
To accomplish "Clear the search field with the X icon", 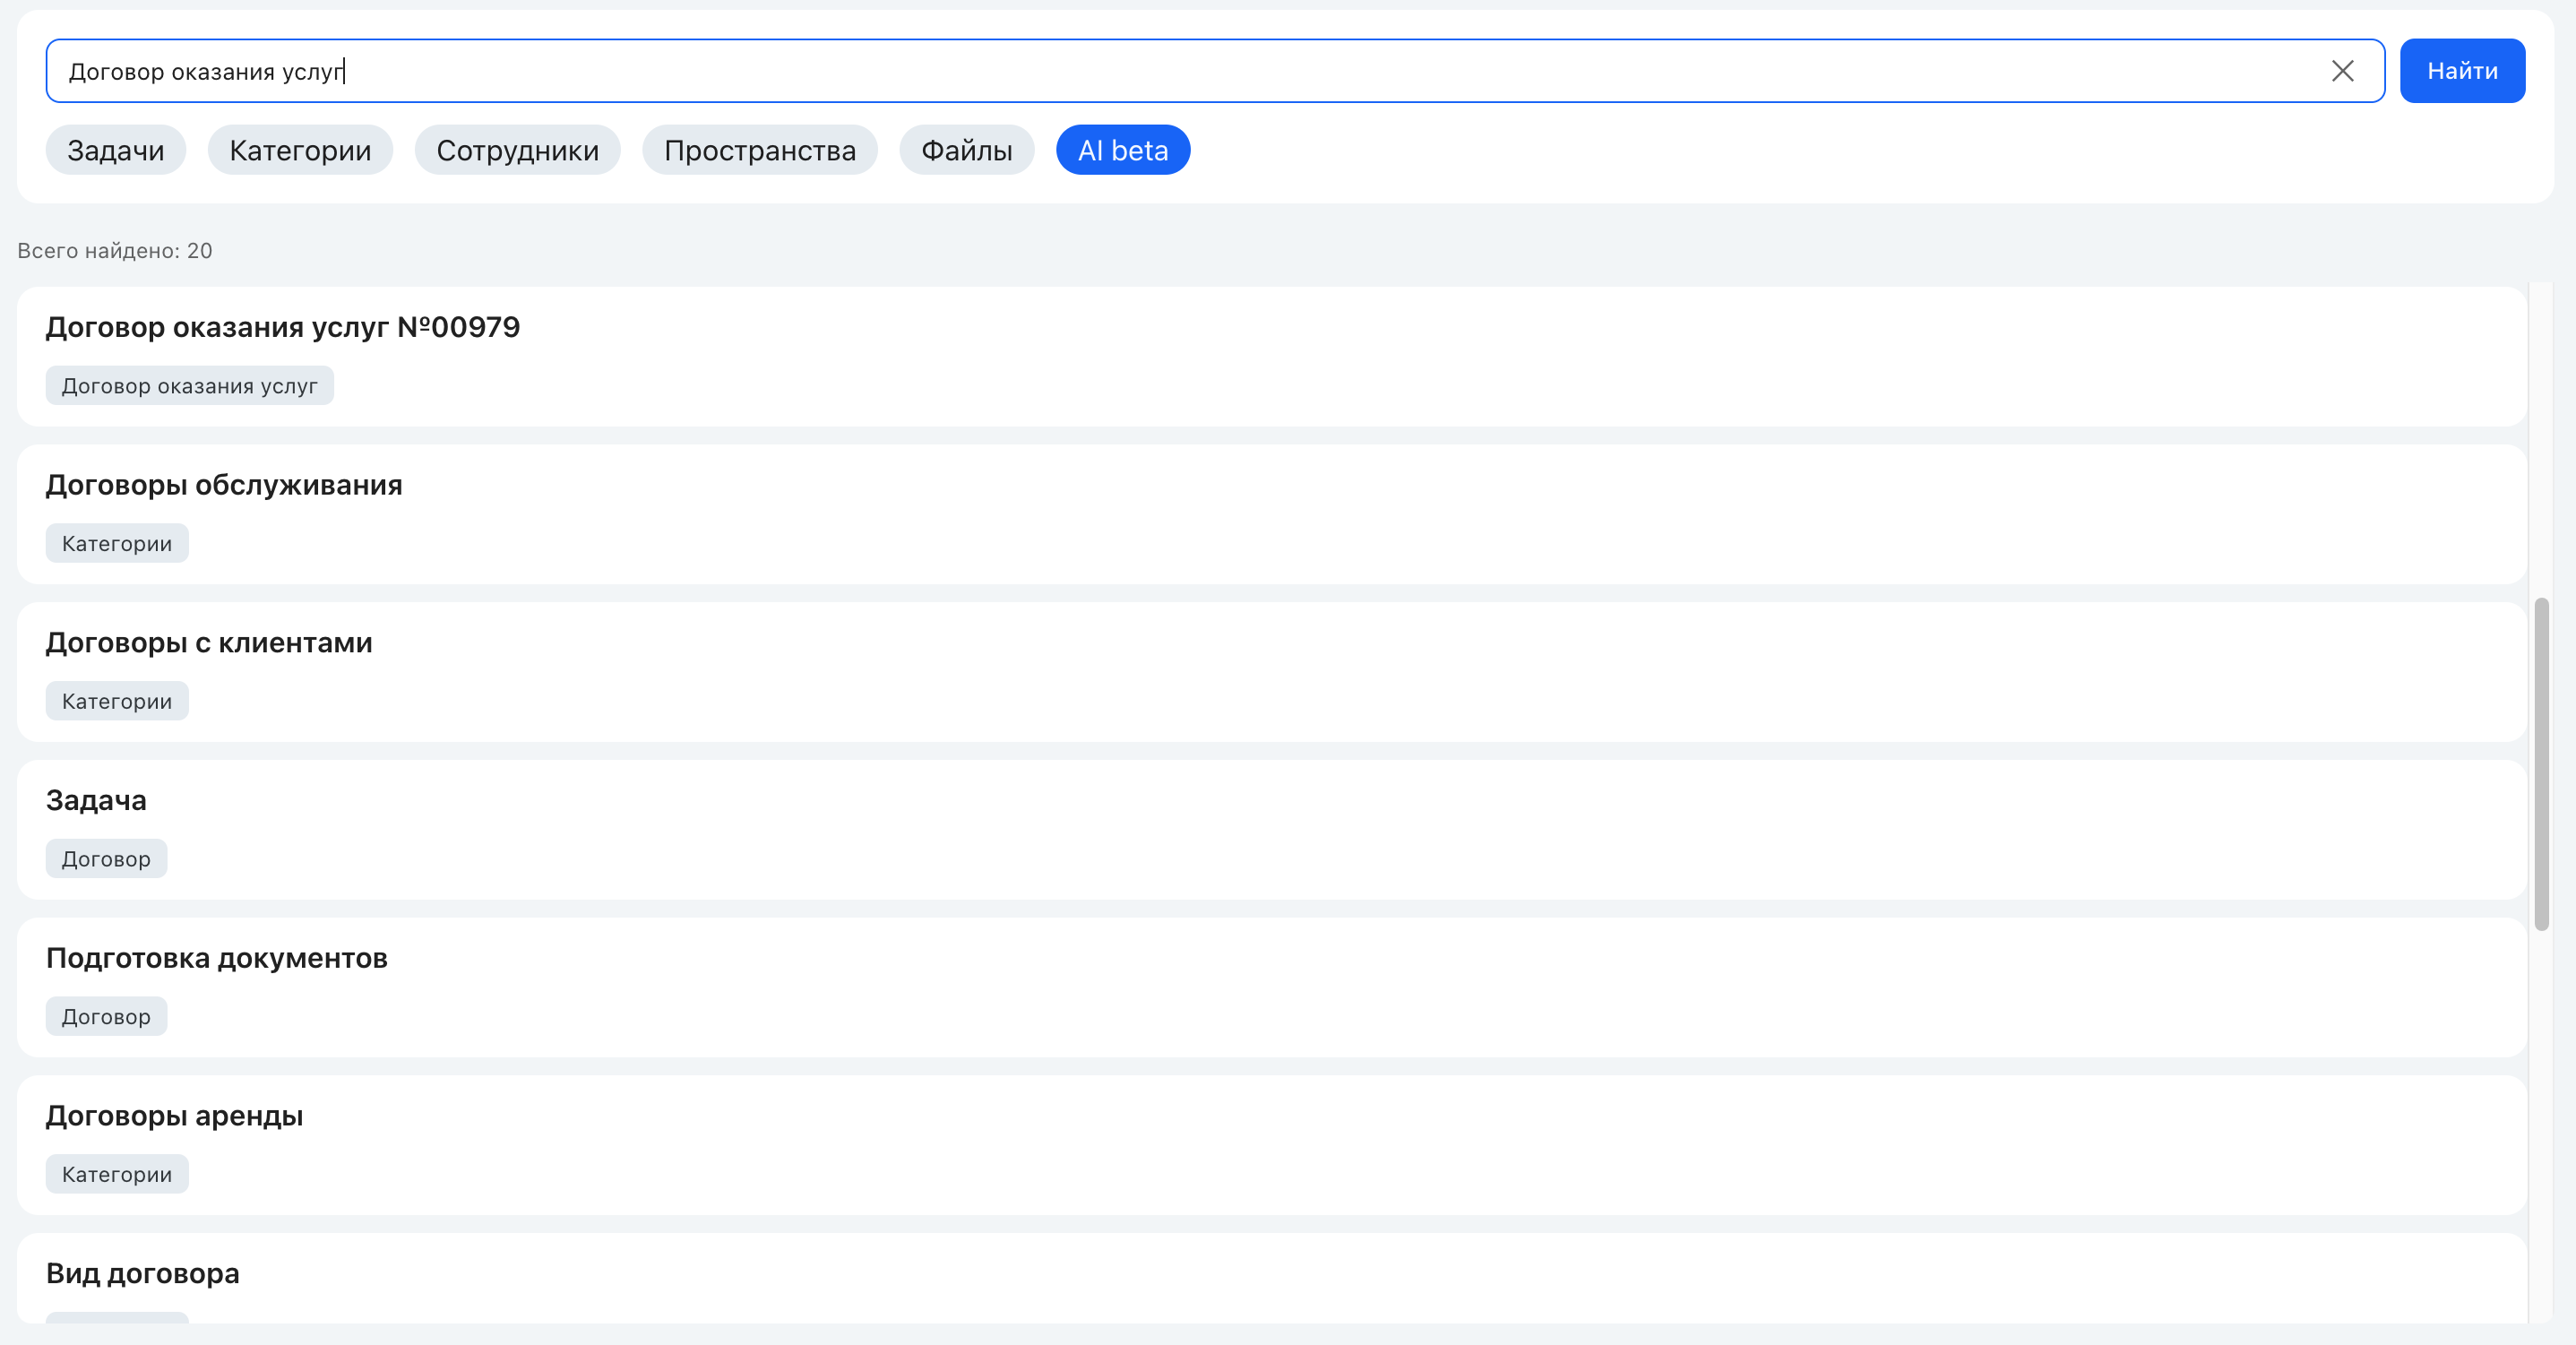I will click(x=2342, y=71).
